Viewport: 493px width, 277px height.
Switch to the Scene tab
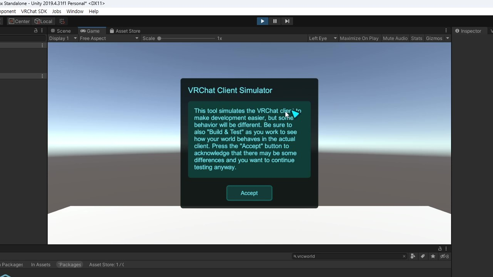click(x=61, y=31)
